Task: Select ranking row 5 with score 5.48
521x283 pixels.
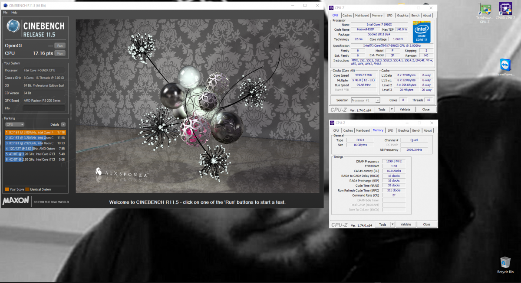Action: coord(35,154)
